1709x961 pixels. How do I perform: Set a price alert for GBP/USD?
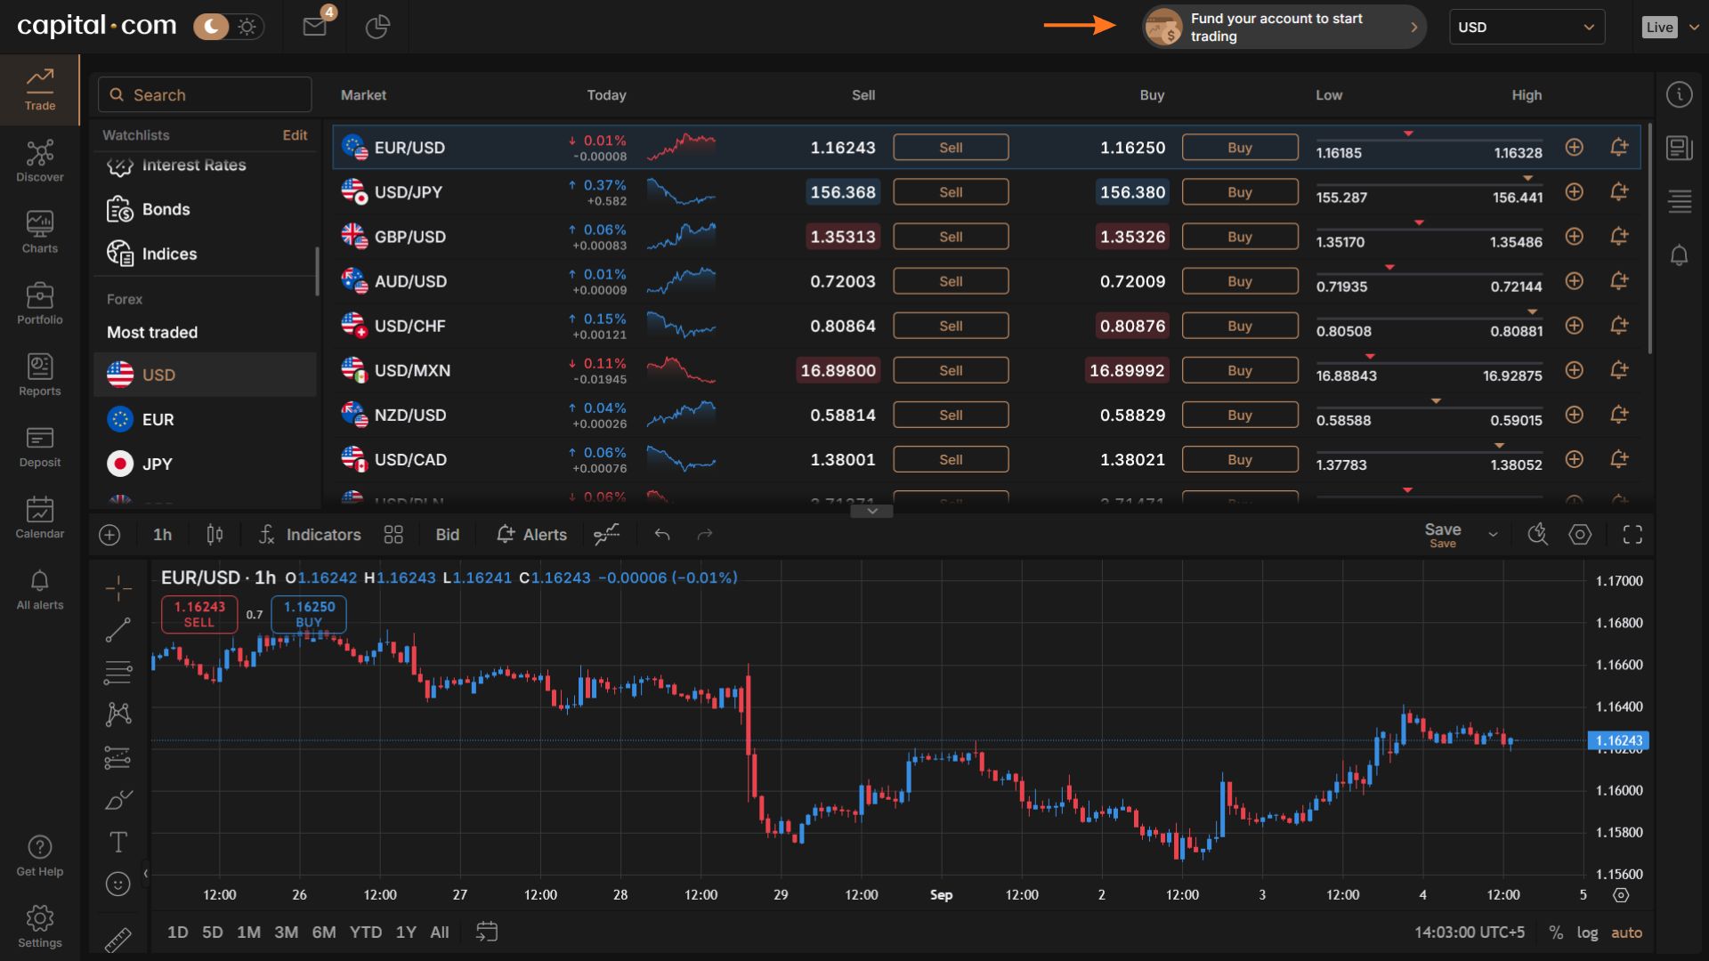click(x=1619, y=237)
